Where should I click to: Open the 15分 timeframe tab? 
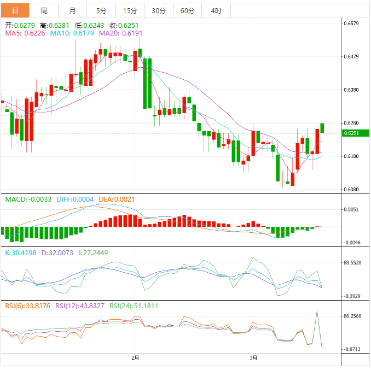130,10
